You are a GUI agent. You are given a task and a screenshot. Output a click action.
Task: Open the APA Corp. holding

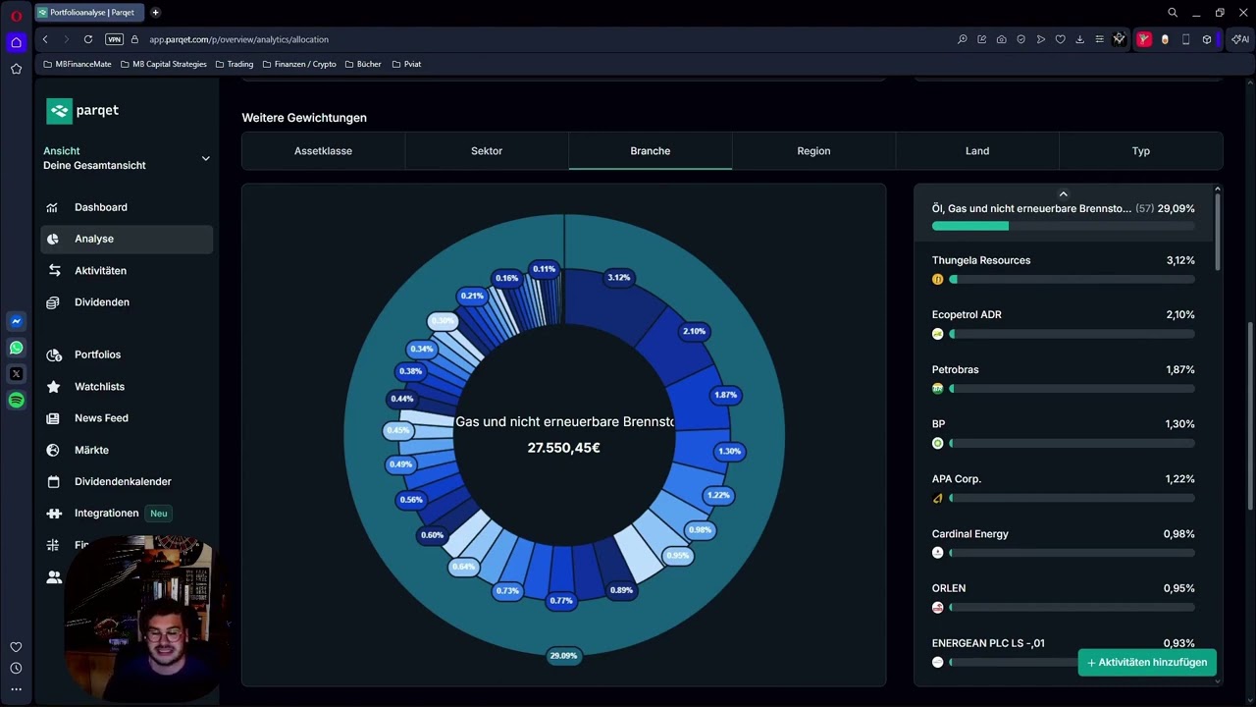(x=1064, y=488)
